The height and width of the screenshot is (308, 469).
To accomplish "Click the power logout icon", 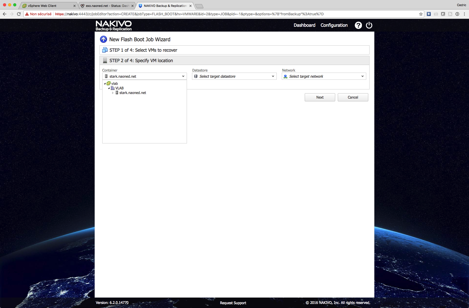I will click(x=369, y=25).
